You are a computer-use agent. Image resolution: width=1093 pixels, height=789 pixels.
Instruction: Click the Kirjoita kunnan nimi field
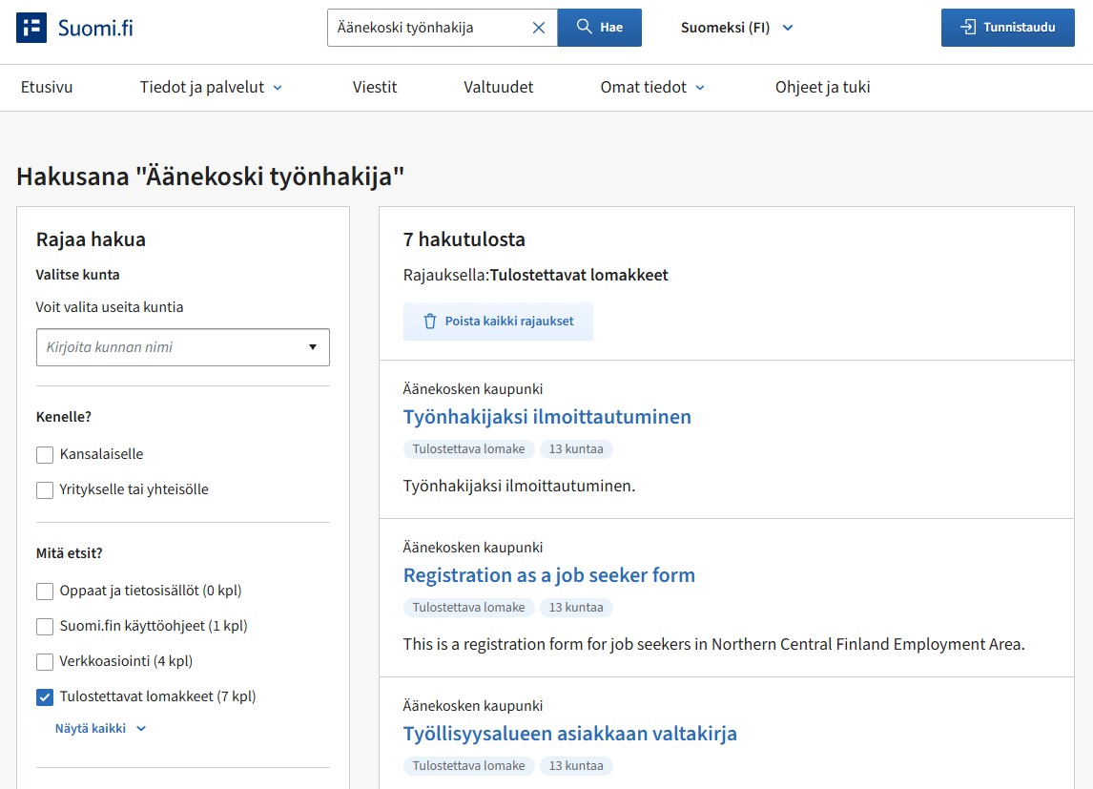click(182, 347)
